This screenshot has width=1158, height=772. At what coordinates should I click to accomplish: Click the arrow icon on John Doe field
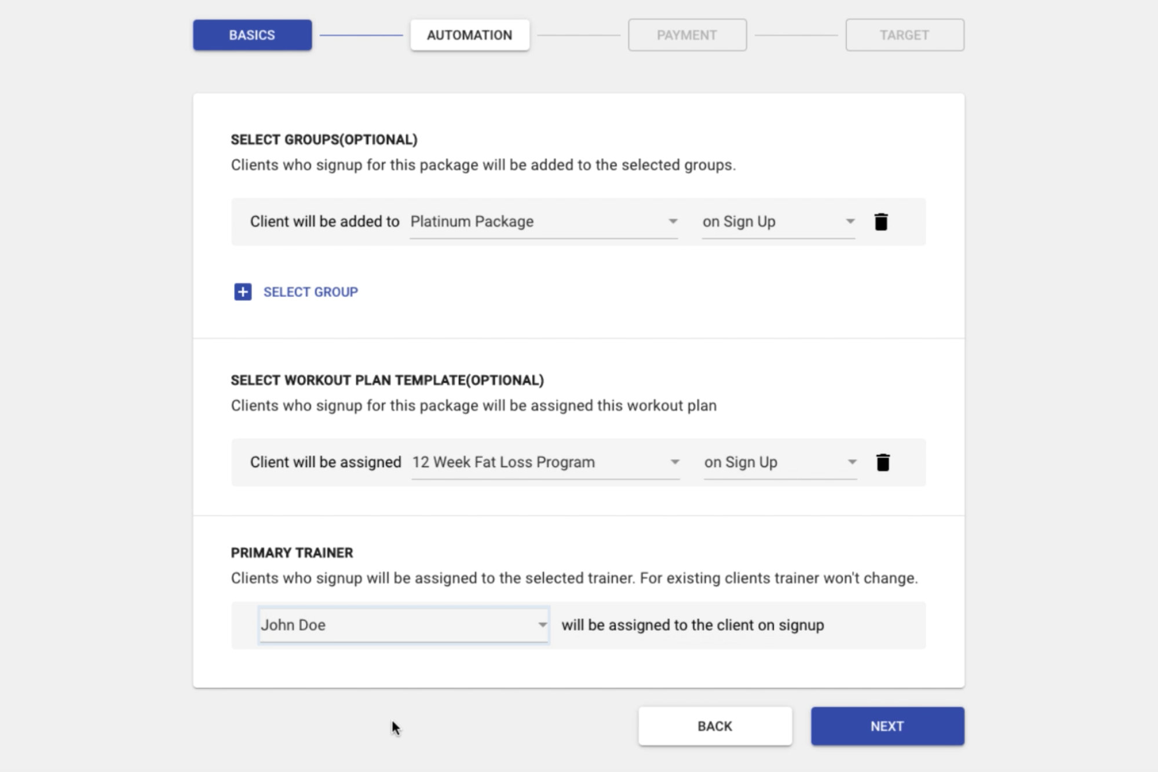coord(542,625)
